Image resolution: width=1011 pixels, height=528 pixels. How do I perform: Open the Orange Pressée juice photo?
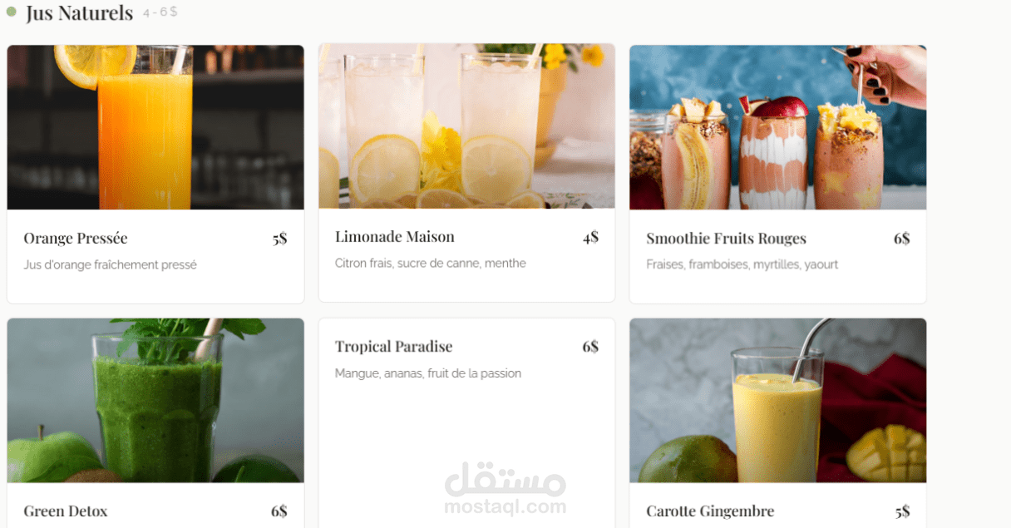[x=155, y=127]
